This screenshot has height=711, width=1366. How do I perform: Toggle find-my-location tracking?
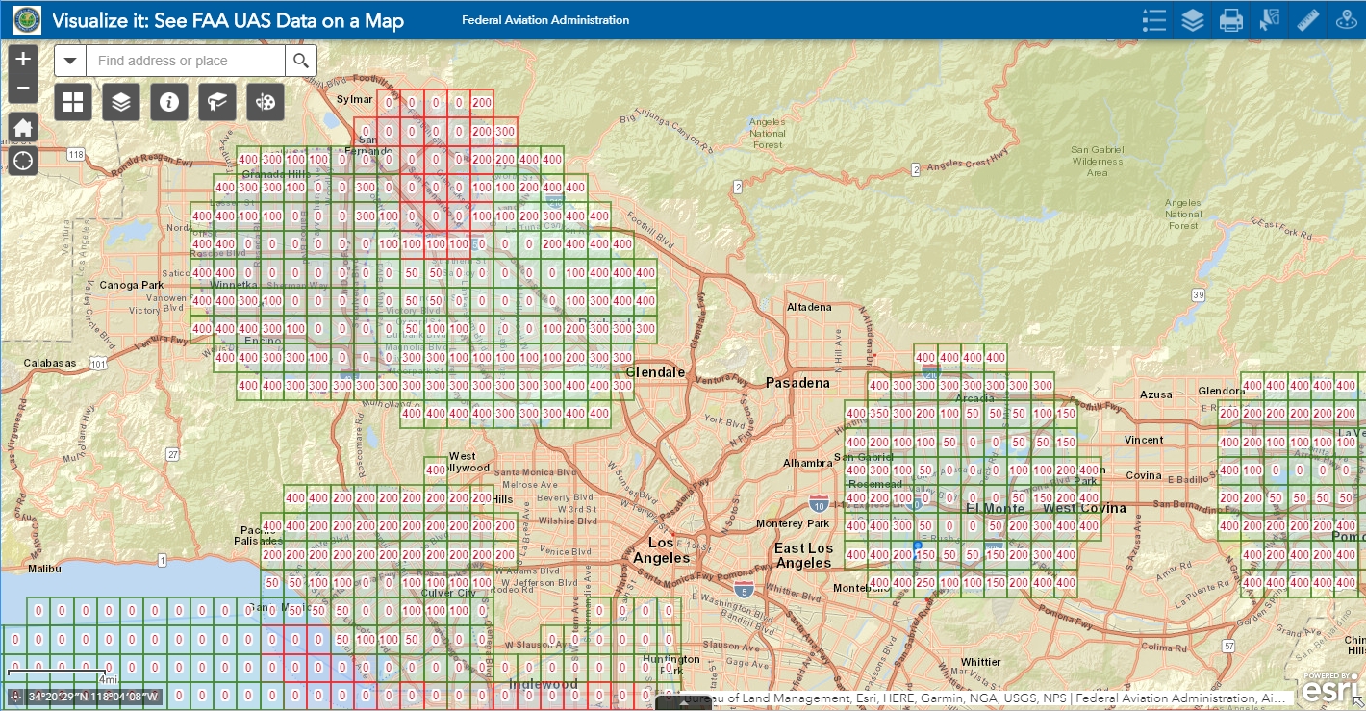coord(23,161)
